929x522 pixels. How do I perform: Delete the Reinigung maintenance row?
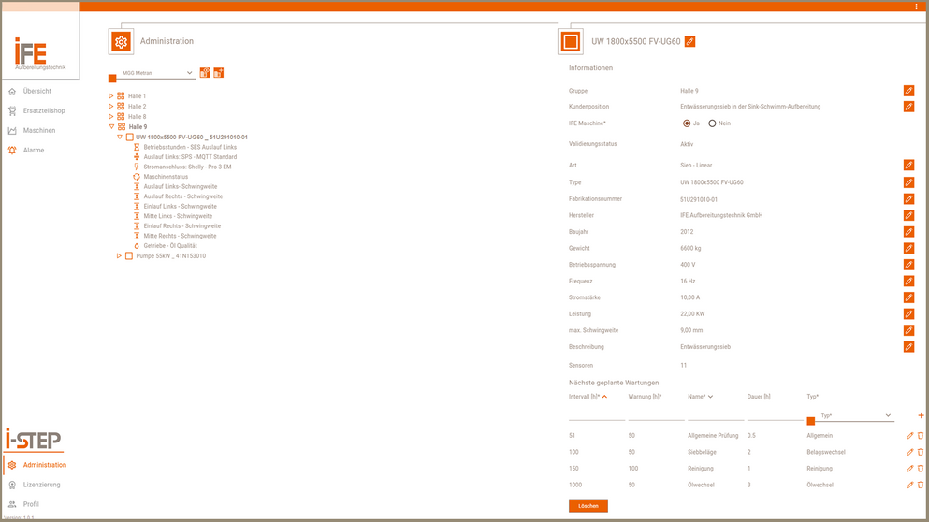[x=921, y=469]
